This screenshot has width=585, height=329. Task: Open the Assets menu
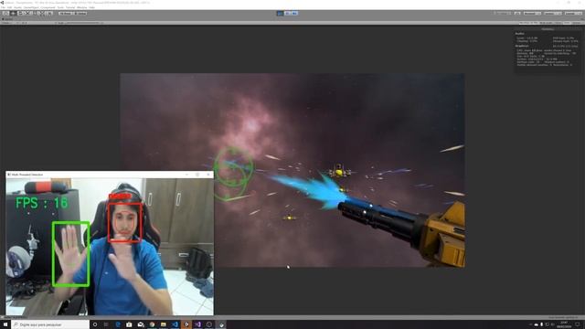click(x=17, y=7)
